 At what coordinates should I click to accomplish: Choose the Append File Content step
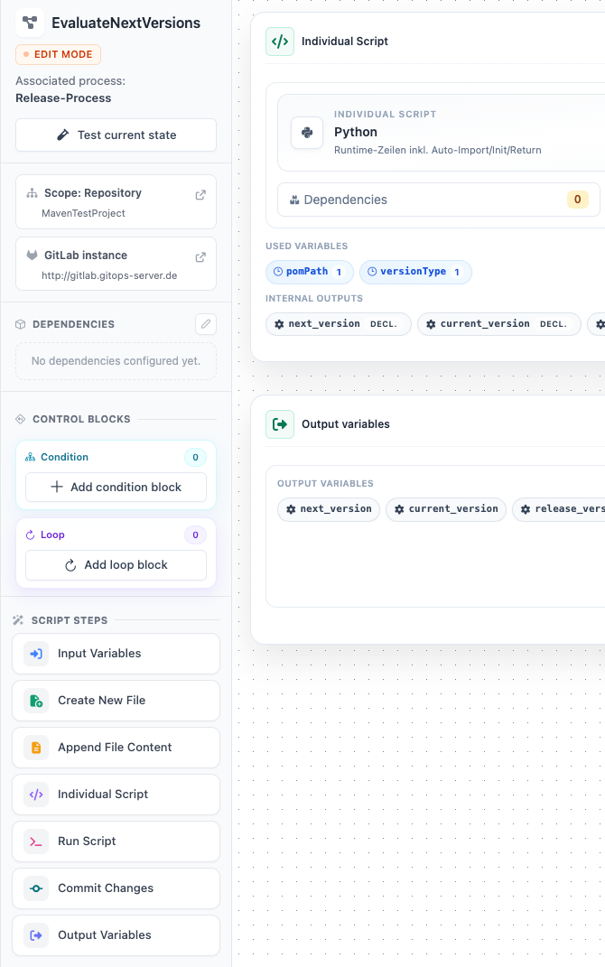pos(116,748)
